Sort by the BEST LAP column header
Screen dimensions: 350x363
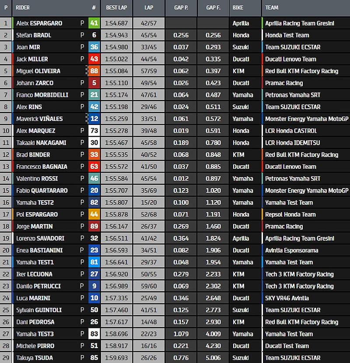point(116,8)
